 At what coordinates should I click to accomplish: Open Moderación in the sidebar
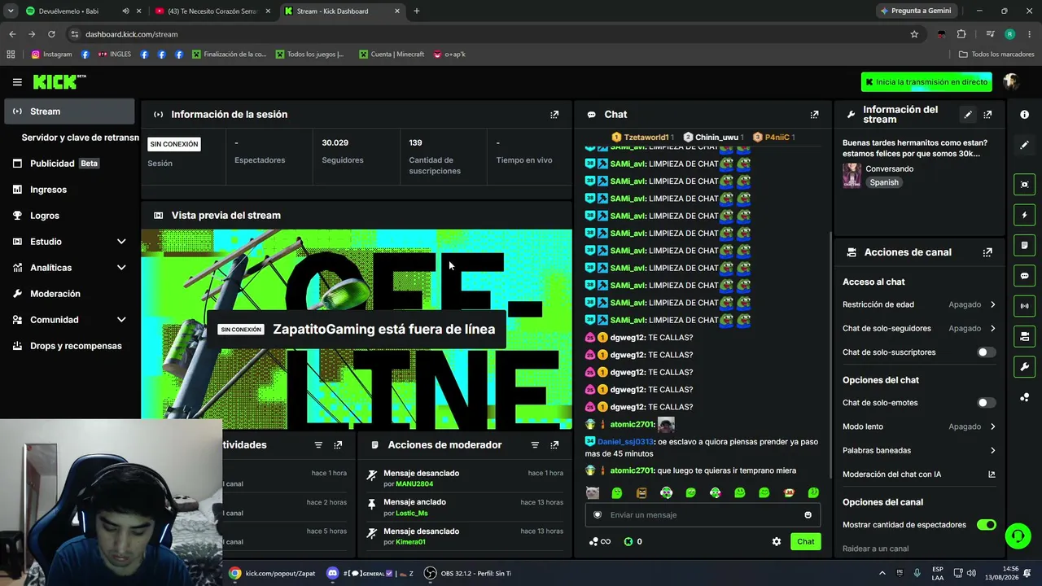(x=69, y=294)
